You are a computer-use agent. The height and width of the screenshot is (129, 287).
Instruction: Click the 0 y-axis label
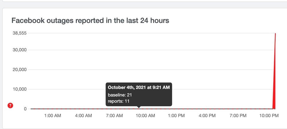pyautogui.click(x=25, y=109)
